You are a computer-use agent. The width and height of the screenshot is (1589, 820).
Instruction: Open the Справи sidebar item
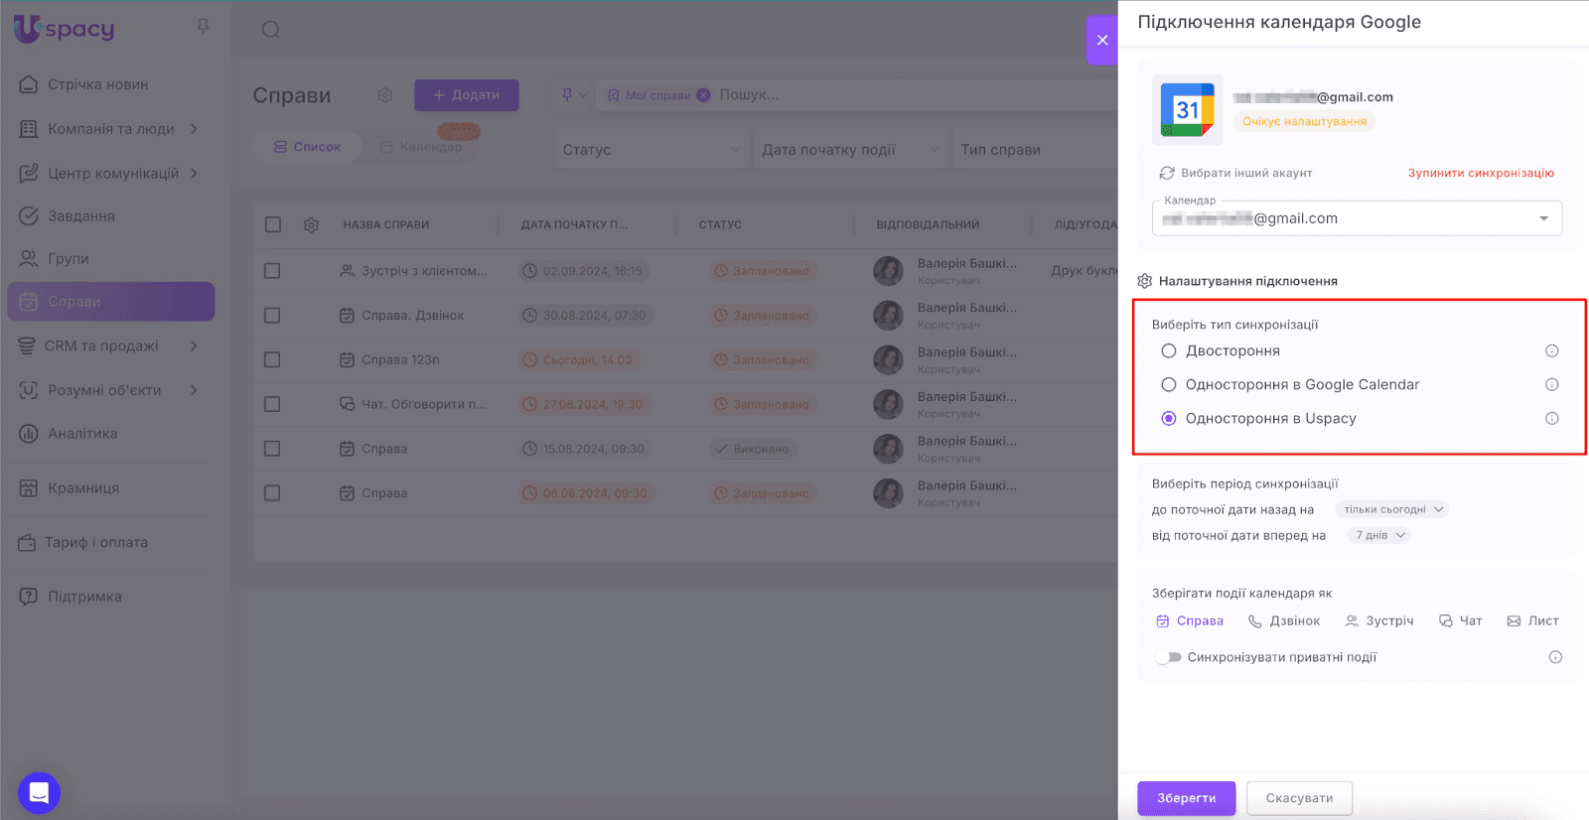[111, 302]
